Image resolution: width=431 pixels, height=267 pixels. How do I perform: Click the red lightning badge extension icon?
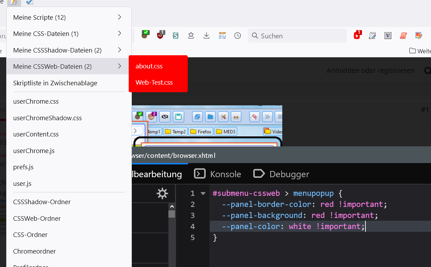pos(357,35)
